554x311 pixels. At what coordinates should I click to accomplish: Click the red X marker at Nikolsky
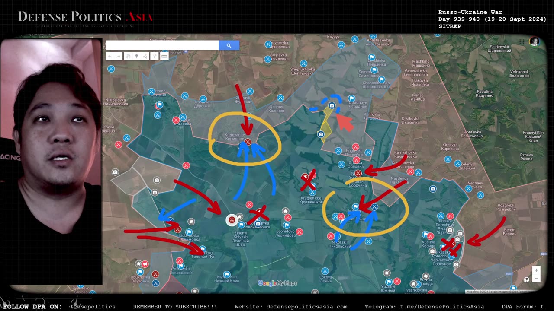pos(331,236)
